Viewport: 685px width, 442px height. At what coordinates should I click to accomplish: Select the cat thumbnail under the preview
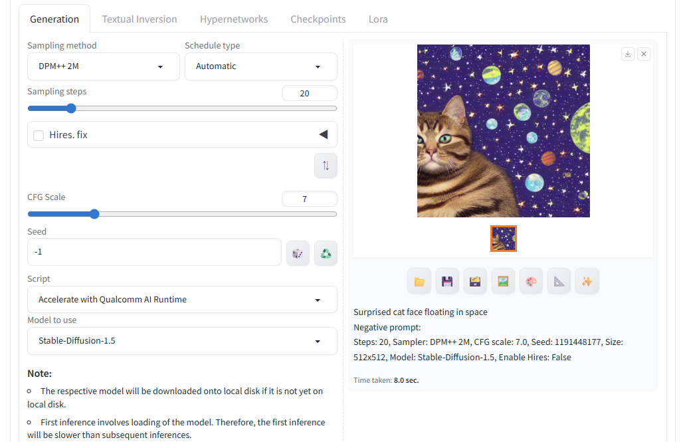pos(503,239)
